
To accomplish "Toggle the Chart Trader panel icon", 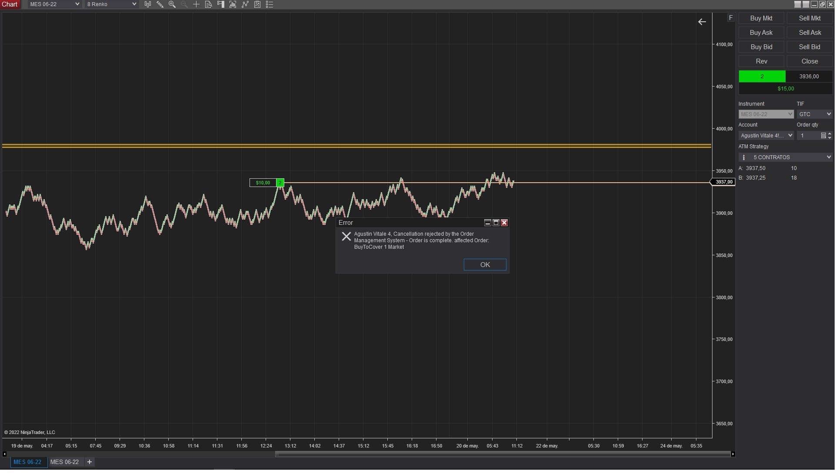I will (222, 4).
